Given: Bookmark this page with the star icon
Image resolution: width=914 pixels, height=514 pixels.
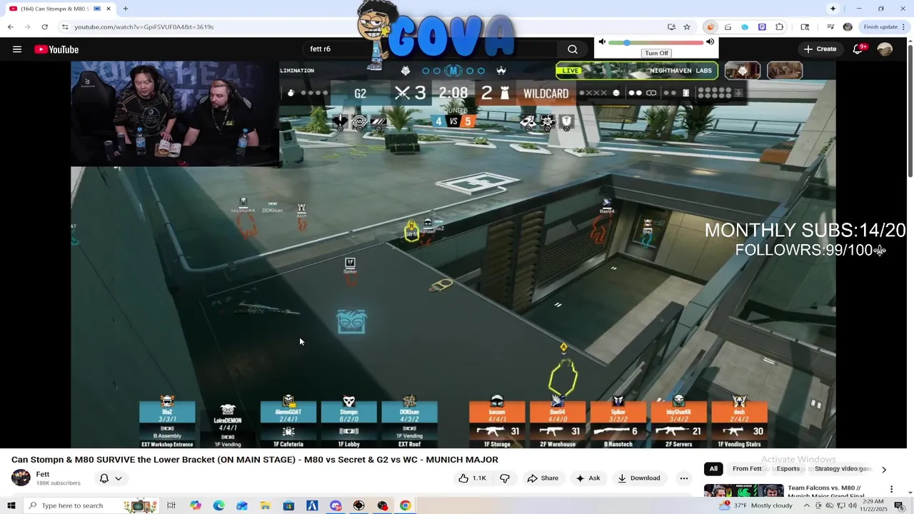Looking at the screenshot, I should pyautogui.click(x=687, y=27).
